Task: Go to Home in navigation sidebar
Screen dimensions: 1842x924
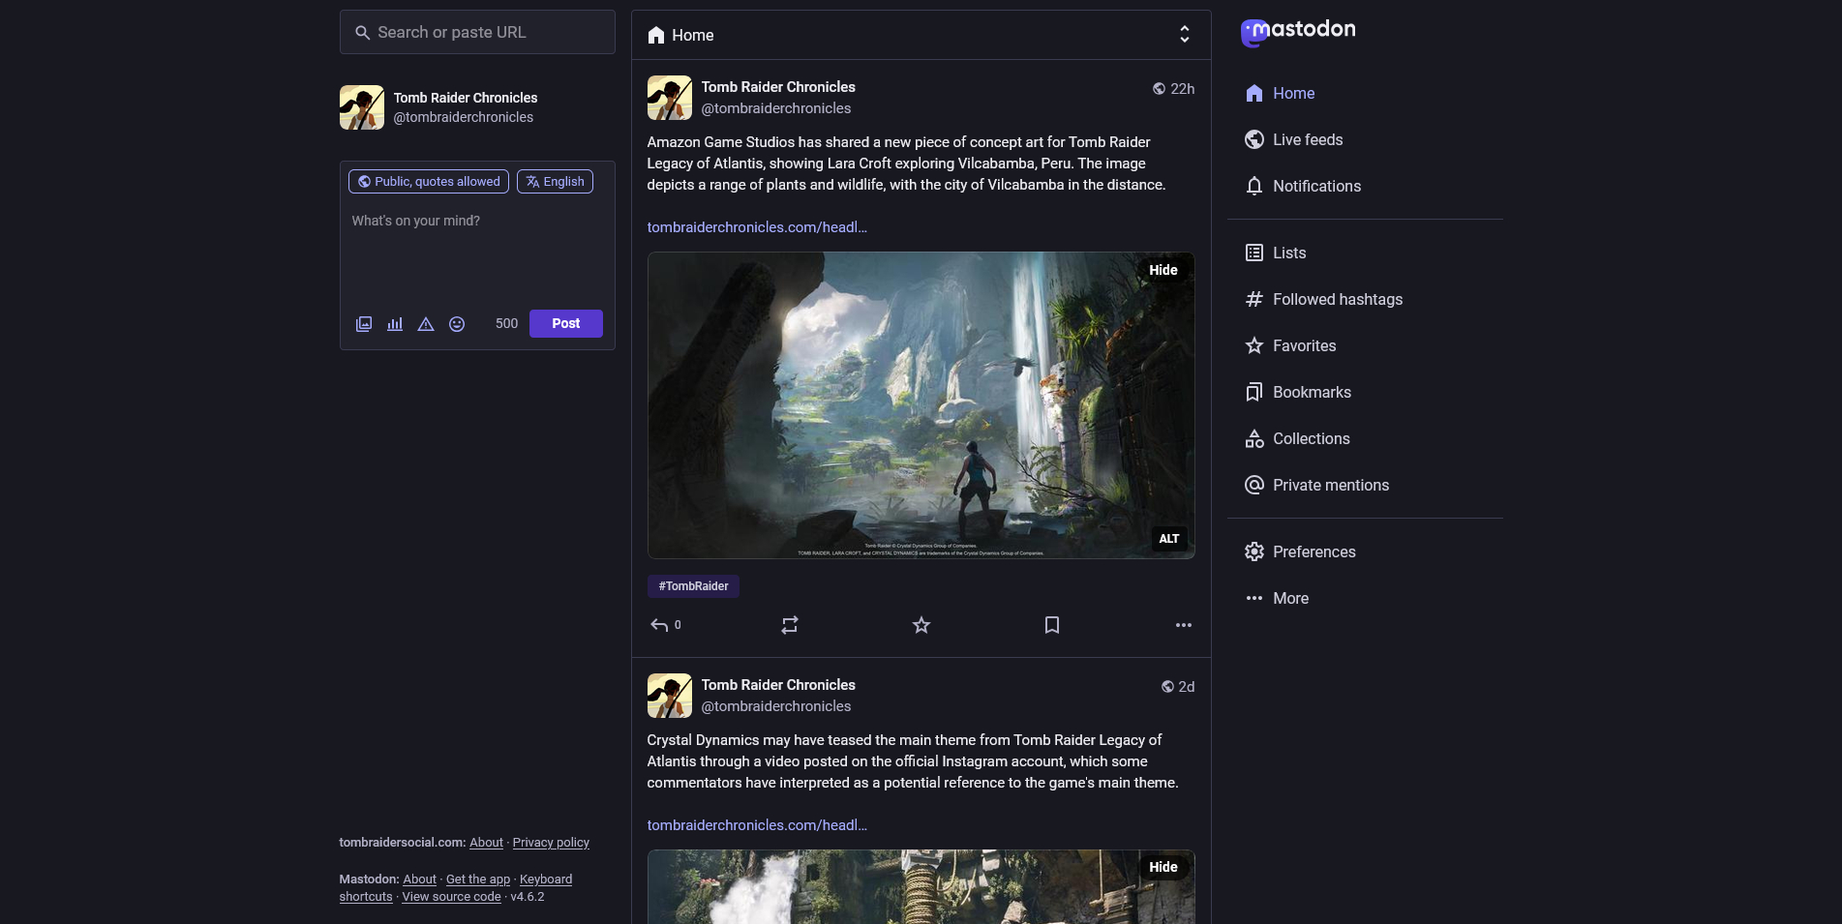Action: tap(1281, 93)
